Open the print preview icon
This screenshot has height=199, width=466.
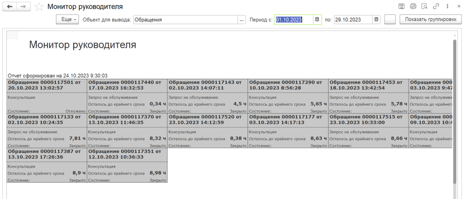tap(424, 6)
